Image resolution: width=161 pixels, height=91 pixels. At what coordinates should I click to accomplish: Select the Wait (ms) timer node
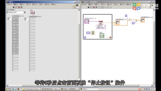[x=93, y=33]
